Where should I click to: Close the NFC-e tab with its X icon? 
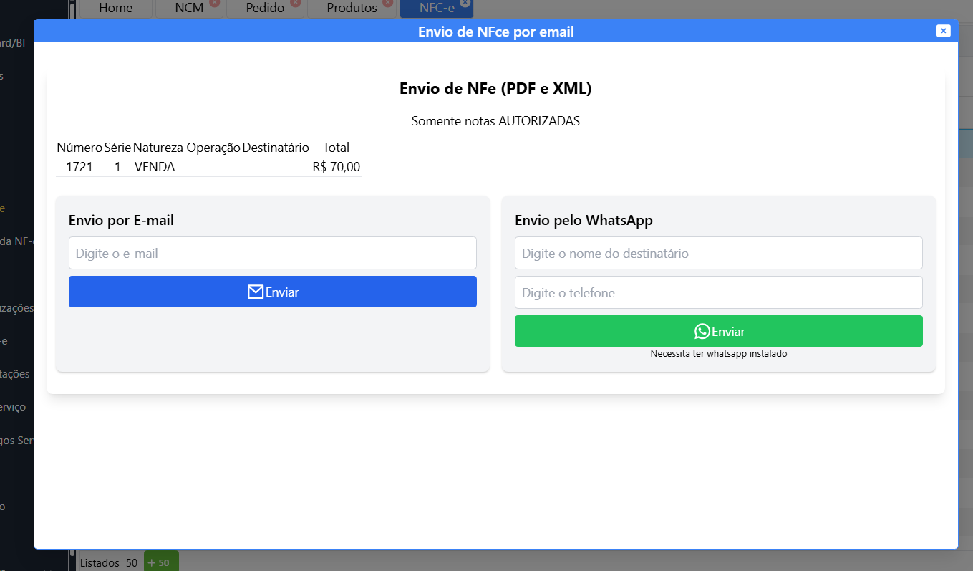coord(465,3)
